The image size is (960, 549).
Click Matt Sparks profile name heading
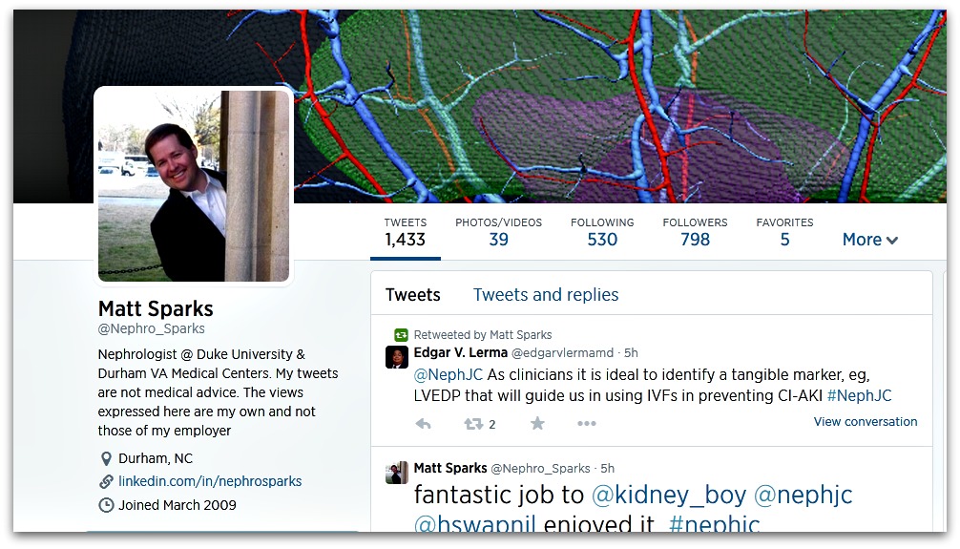[x=156, y=308]
